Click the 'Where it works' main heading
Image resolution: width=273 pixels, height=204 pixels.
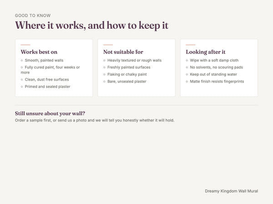[x=91, y=25]
